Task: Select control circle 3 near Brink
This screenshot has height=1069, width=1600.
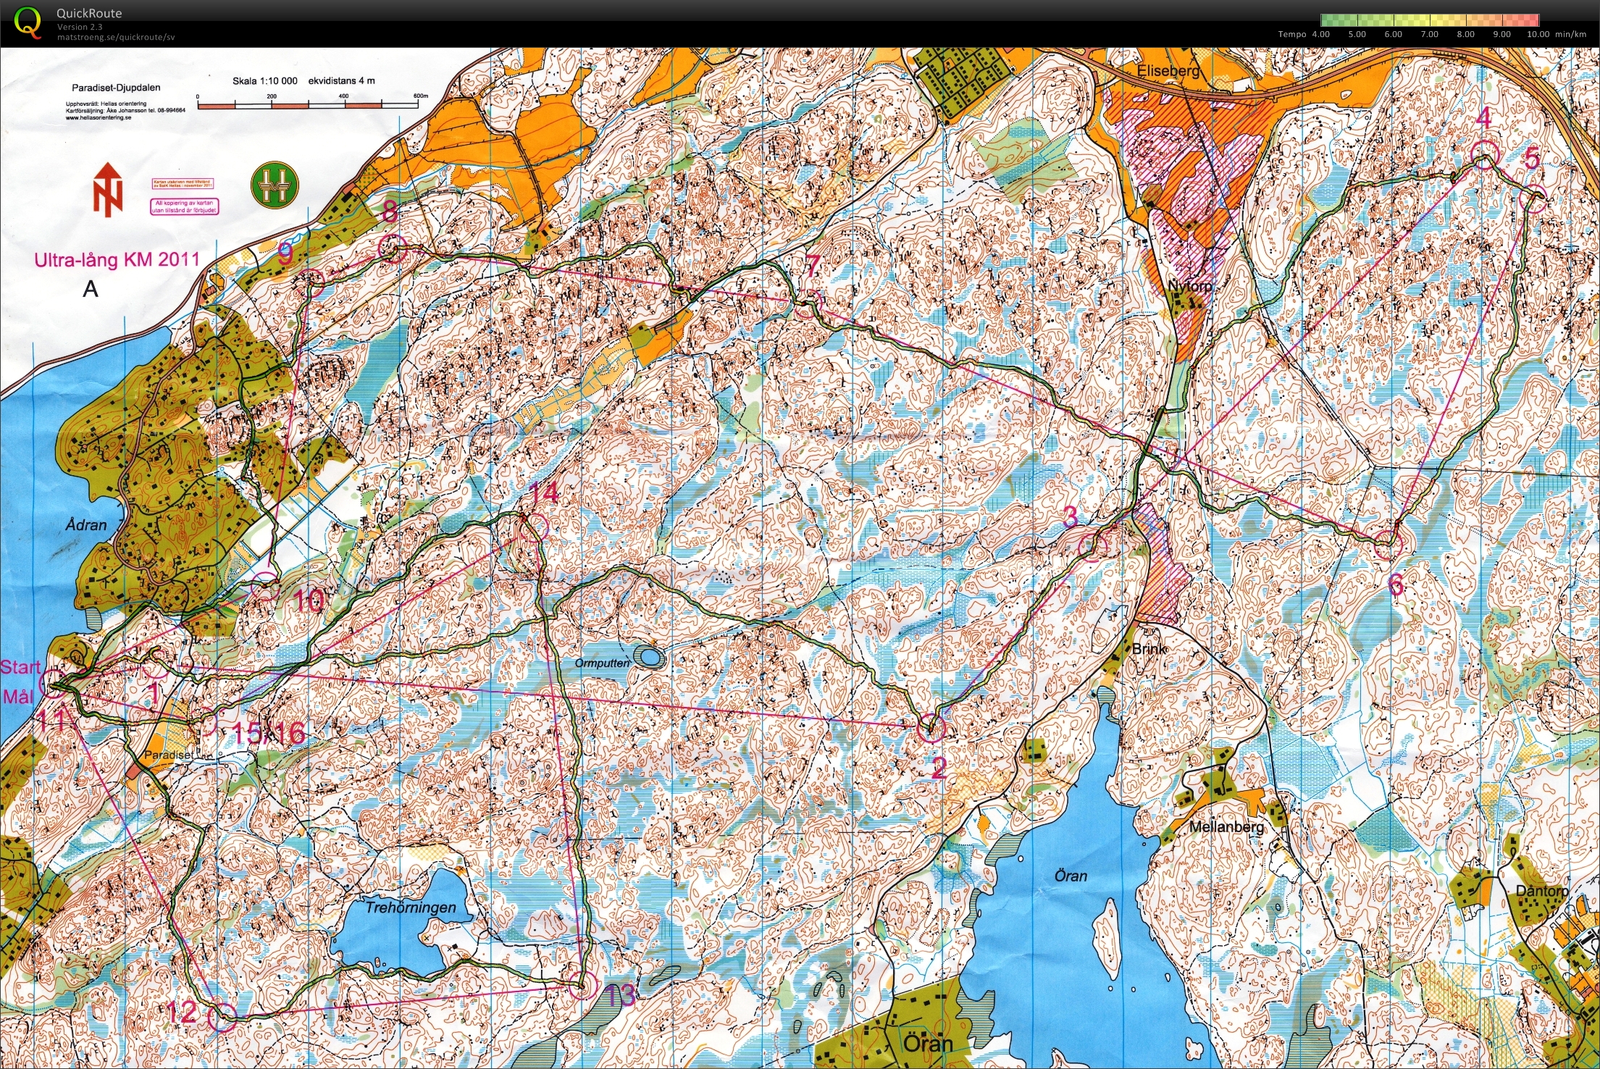Action: pos(1093,548)
